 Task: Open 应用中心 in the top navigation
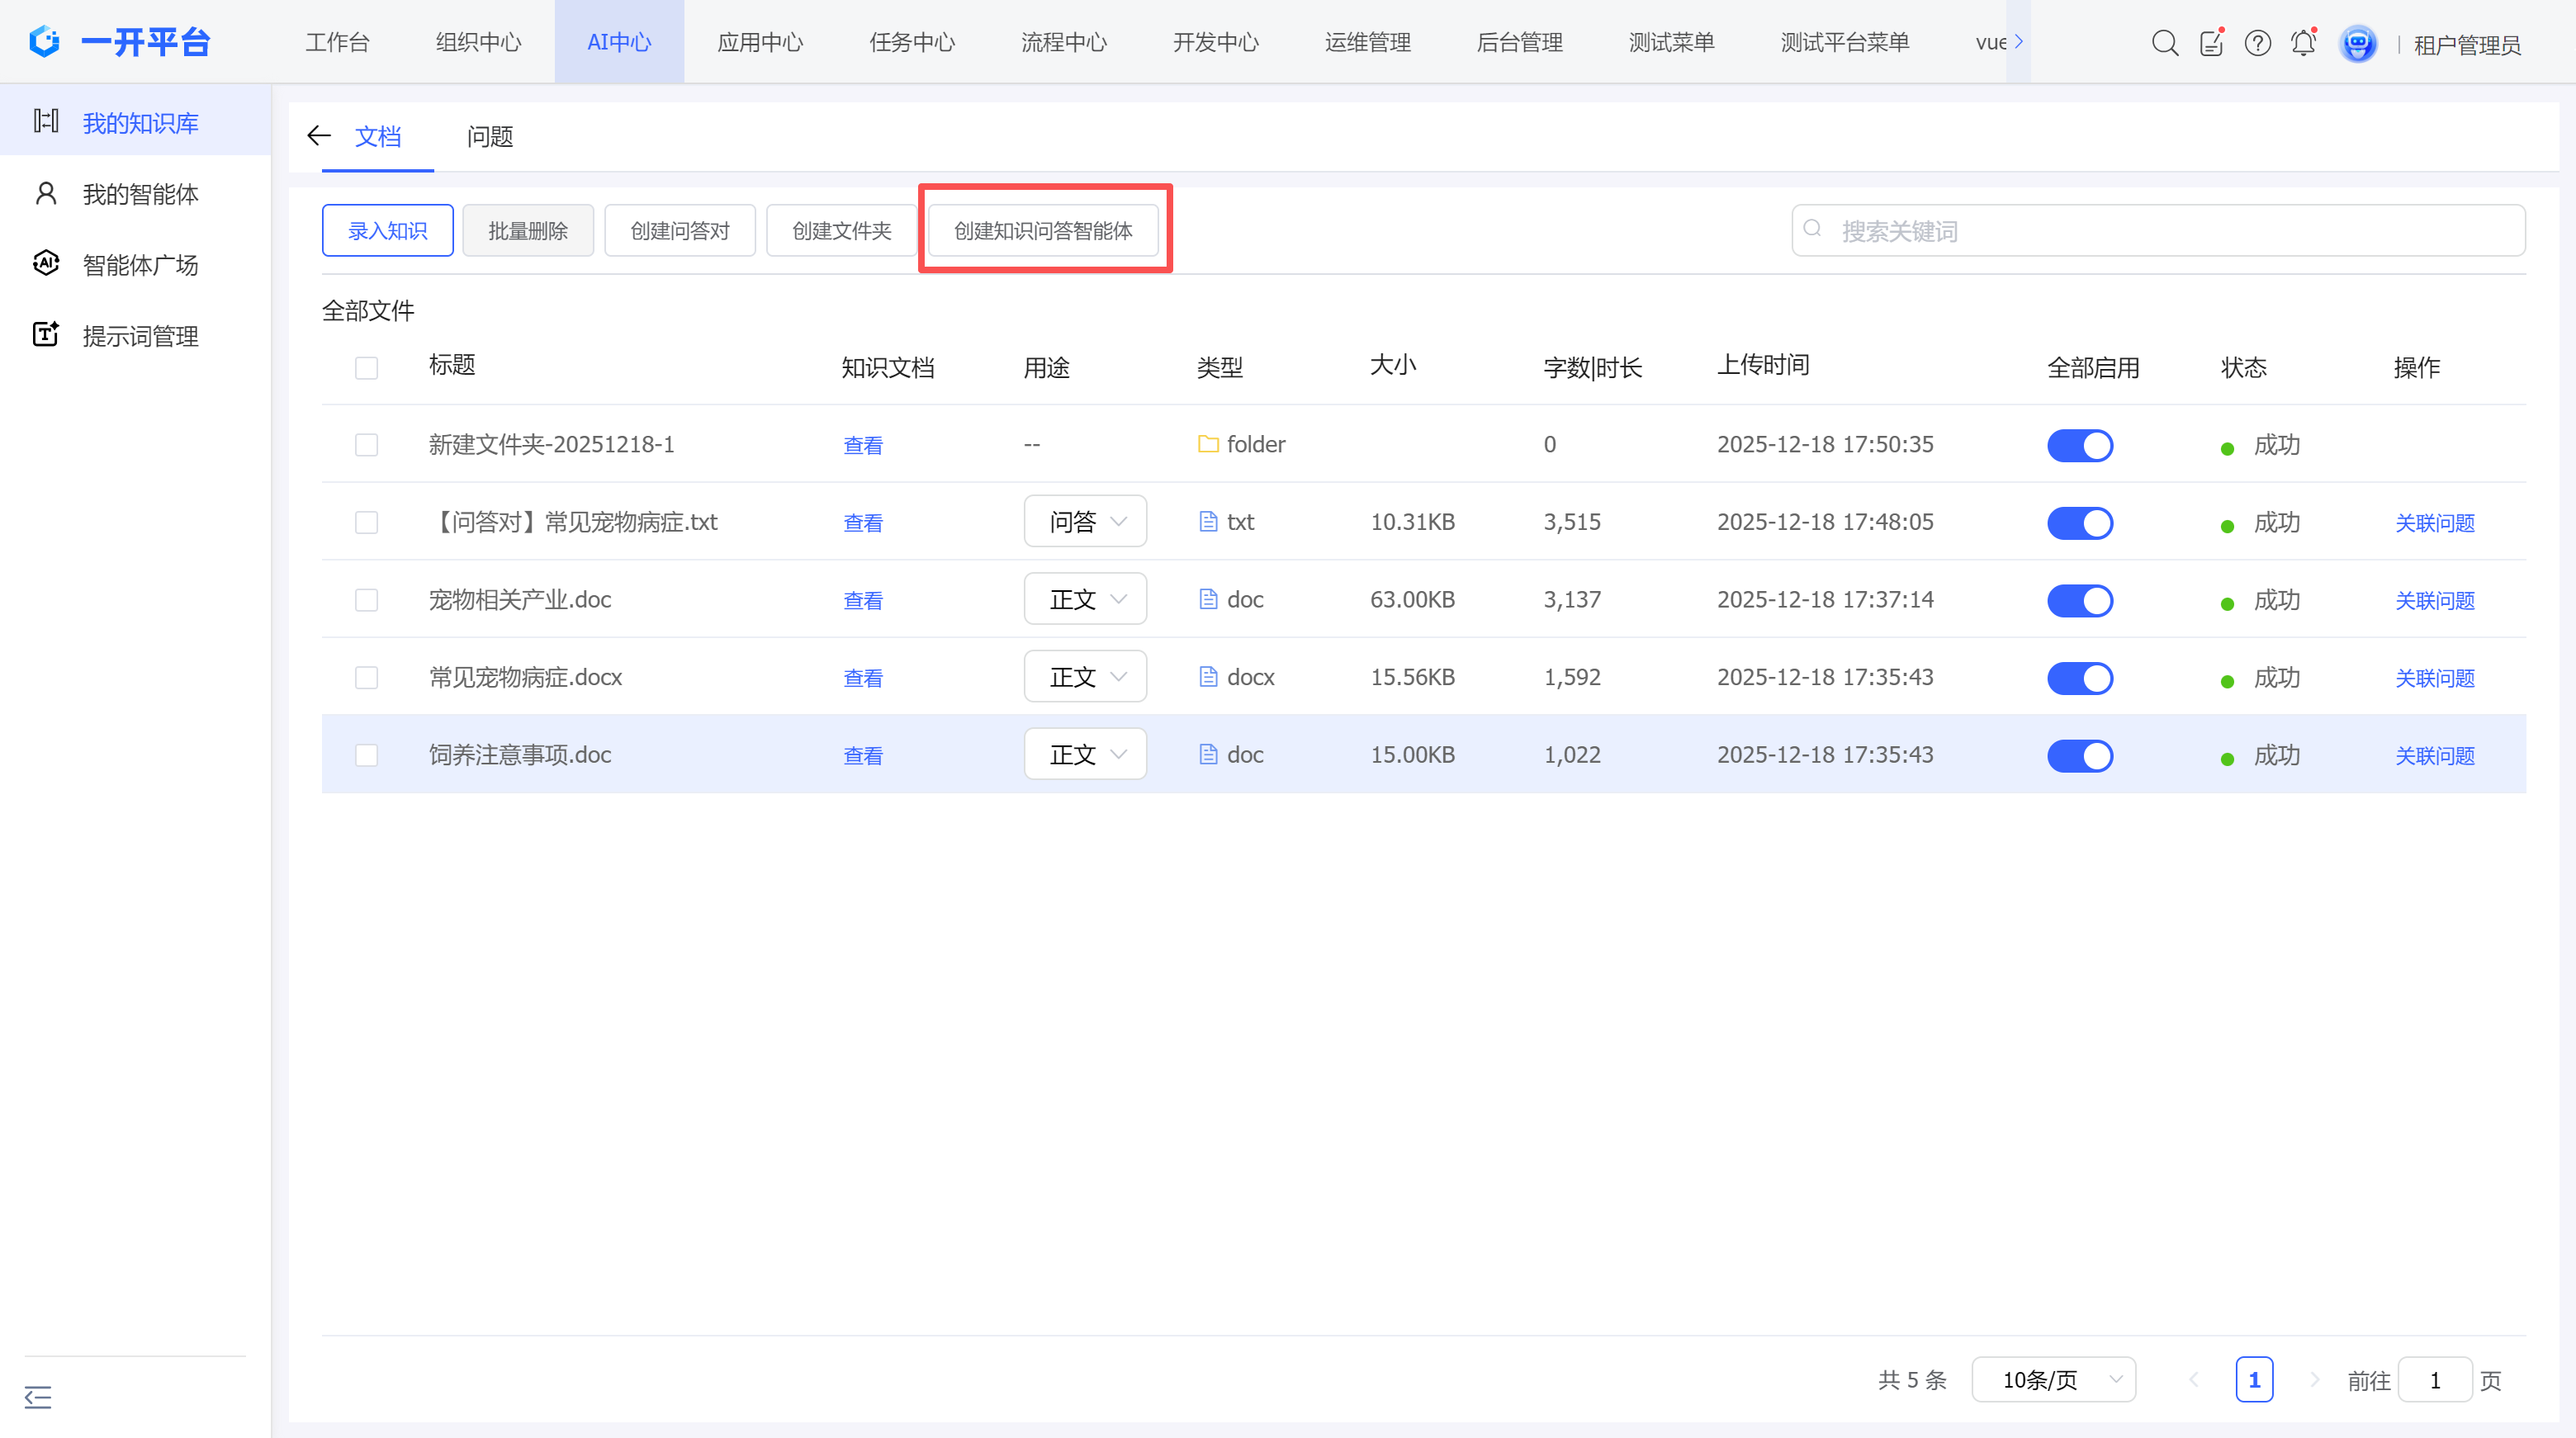click(760, 42)
